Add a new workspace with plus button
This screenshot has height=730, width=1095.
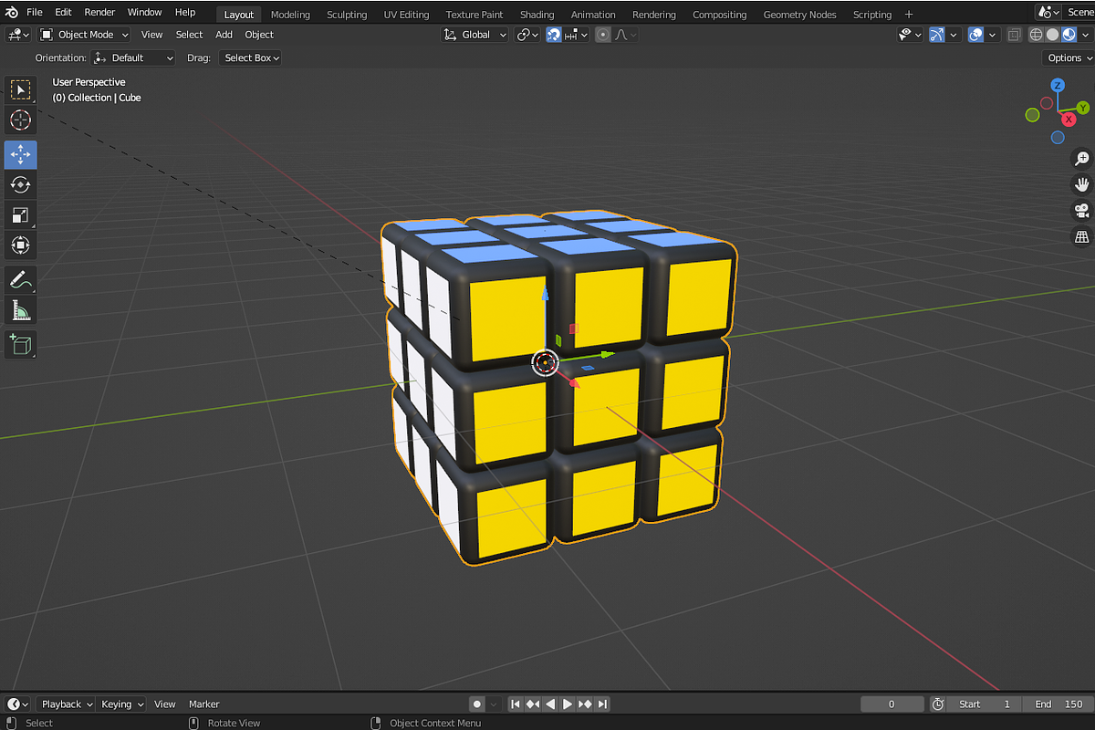[909, 15]
